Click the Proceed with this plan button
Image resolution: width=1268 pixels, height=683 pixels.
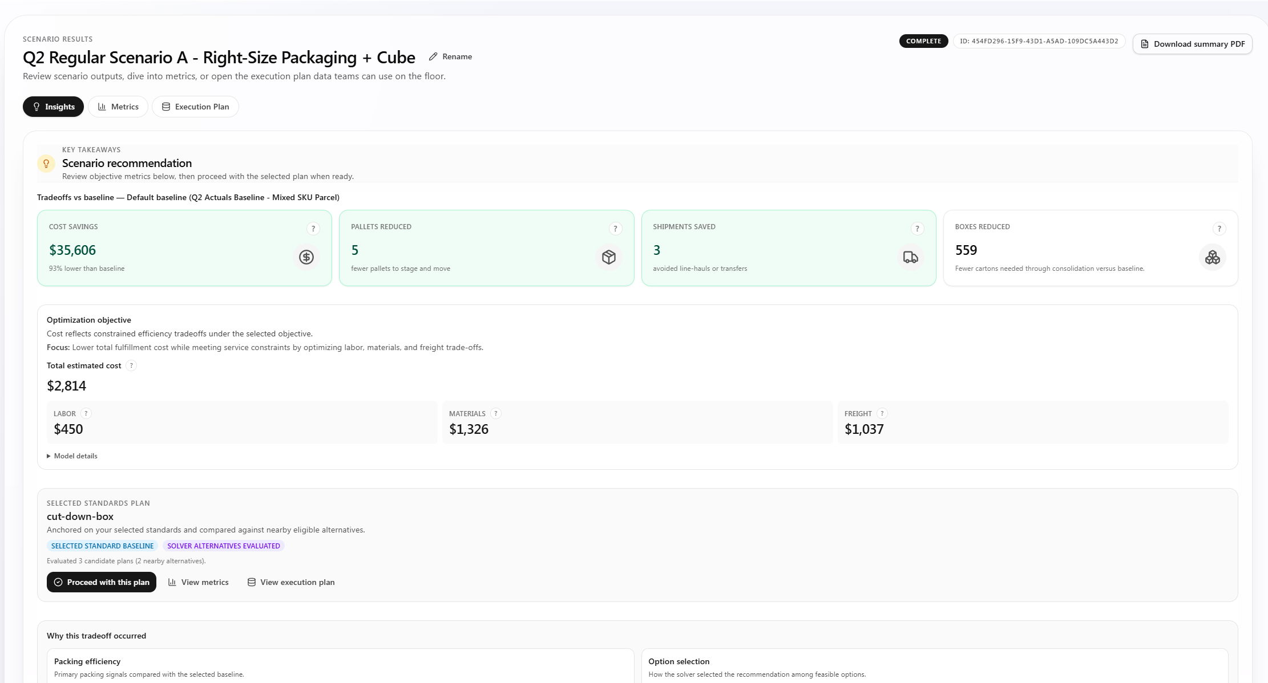101,582
